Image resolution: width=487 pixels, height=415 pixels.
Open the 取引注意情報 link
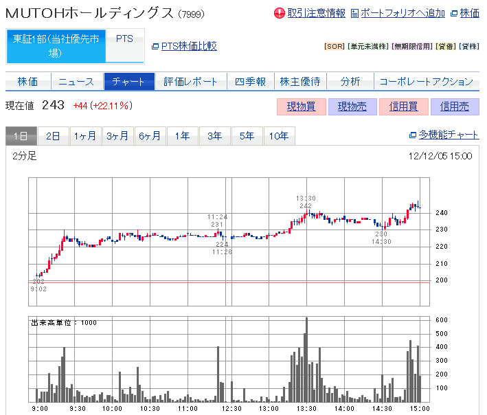point(316,13)
